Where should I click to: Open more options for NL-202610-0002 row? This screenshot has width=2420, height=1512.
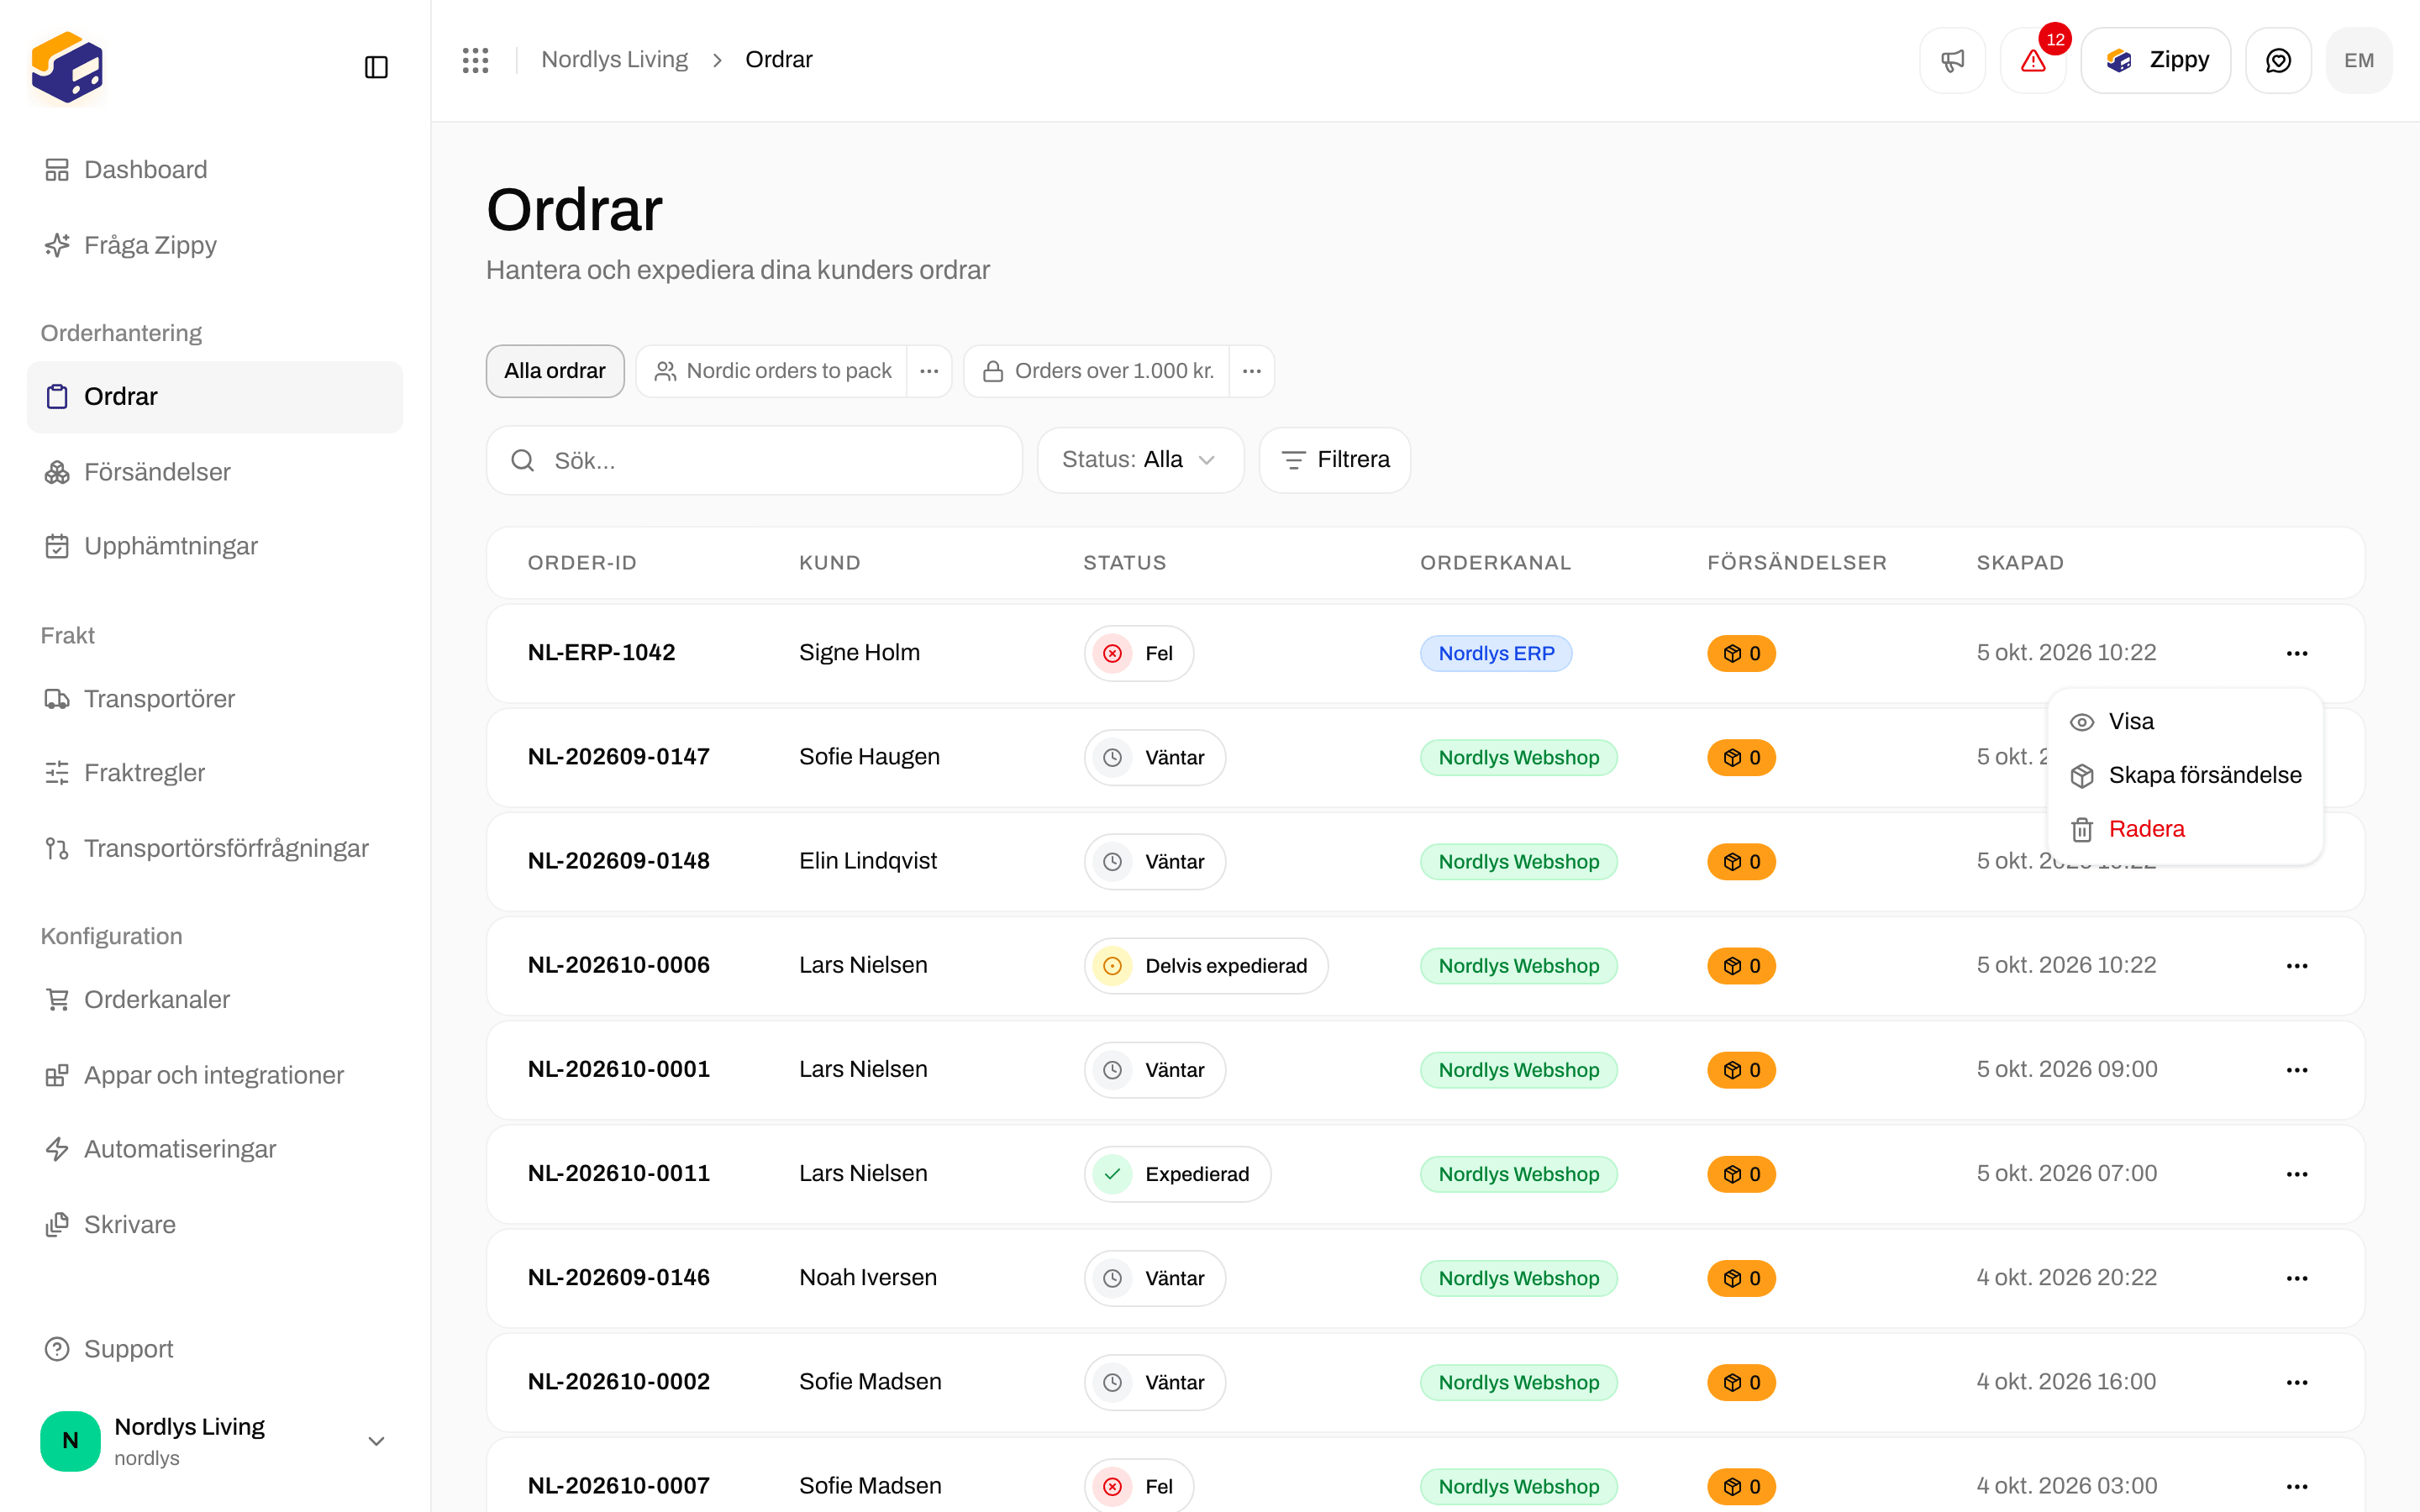pos(2297,1382)
